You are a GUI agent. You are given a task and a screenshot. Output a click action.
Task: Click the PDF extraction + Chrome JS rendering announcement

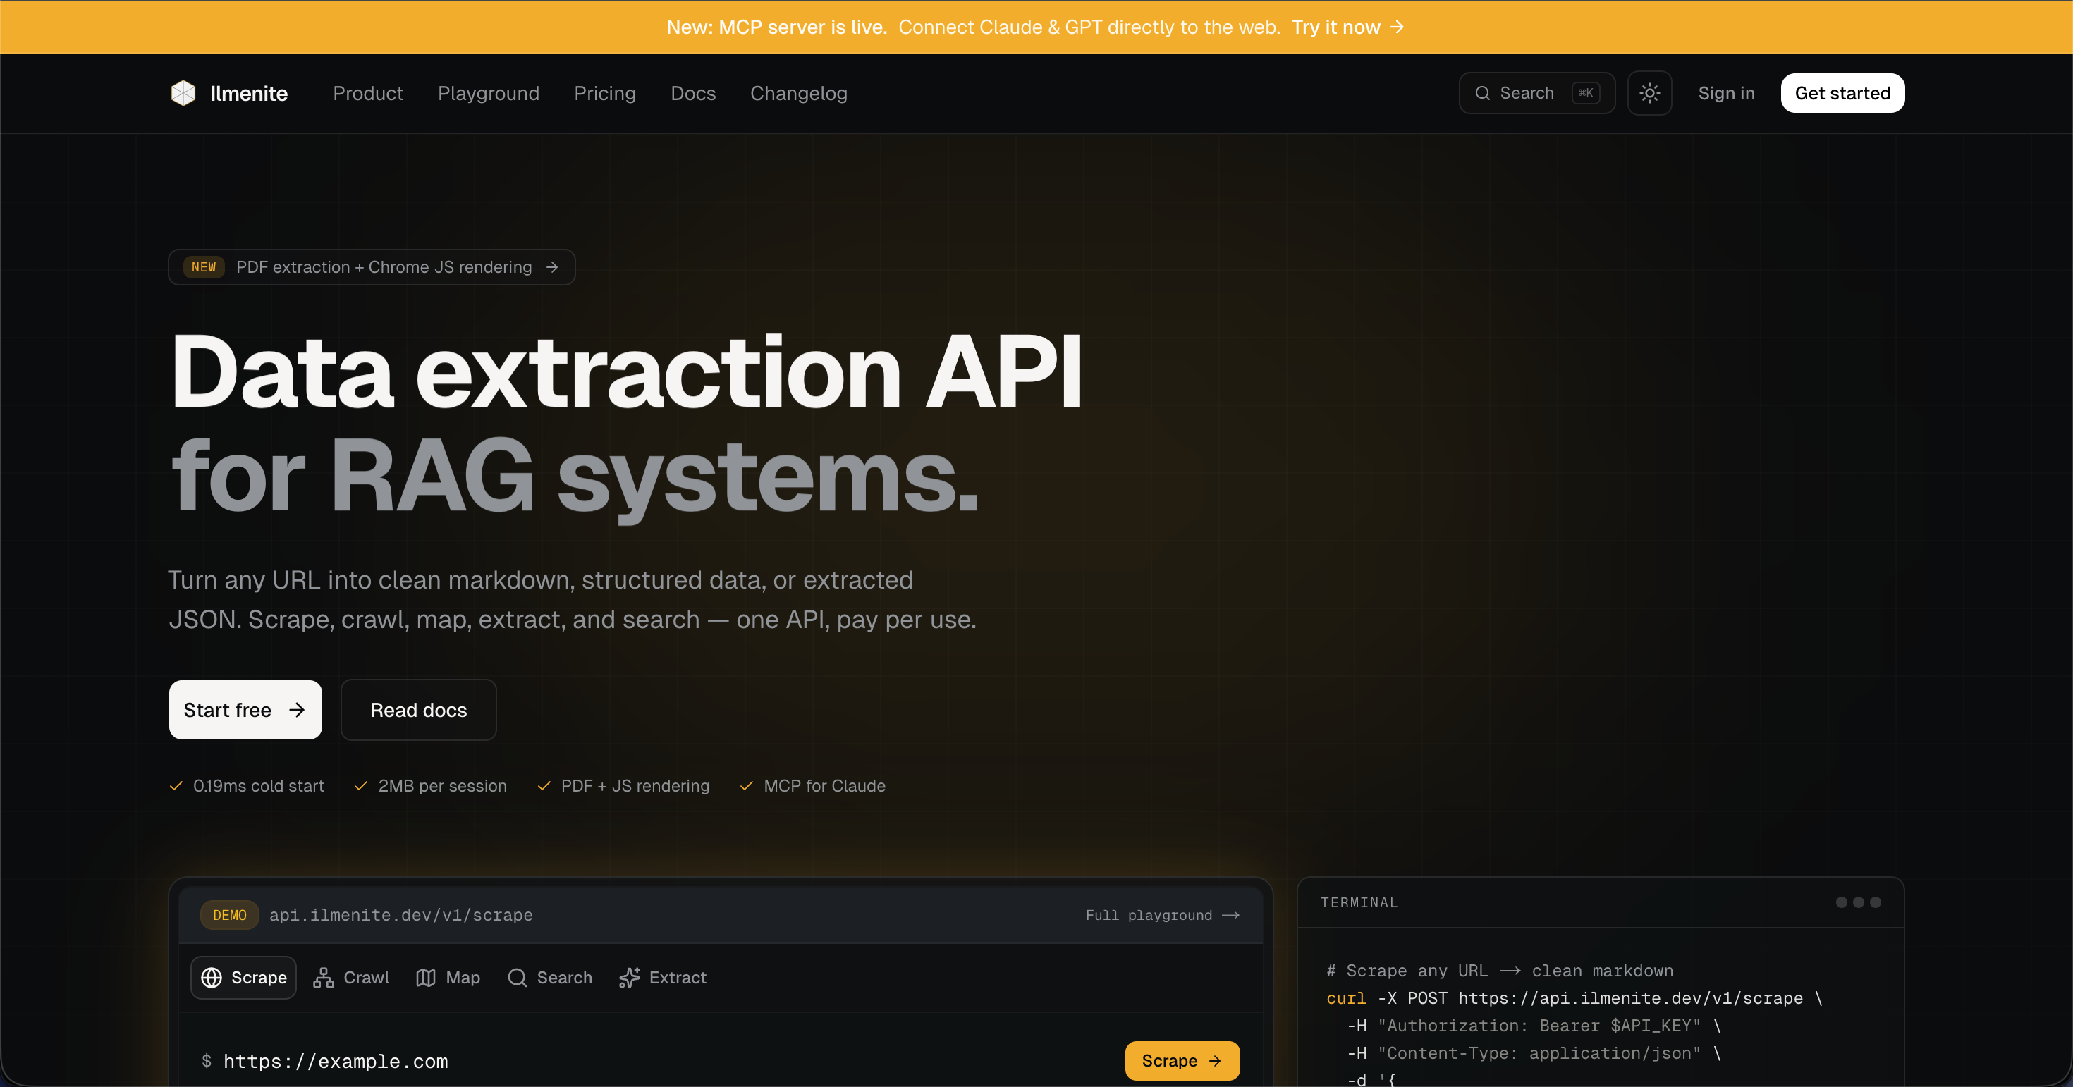[372, 267]
